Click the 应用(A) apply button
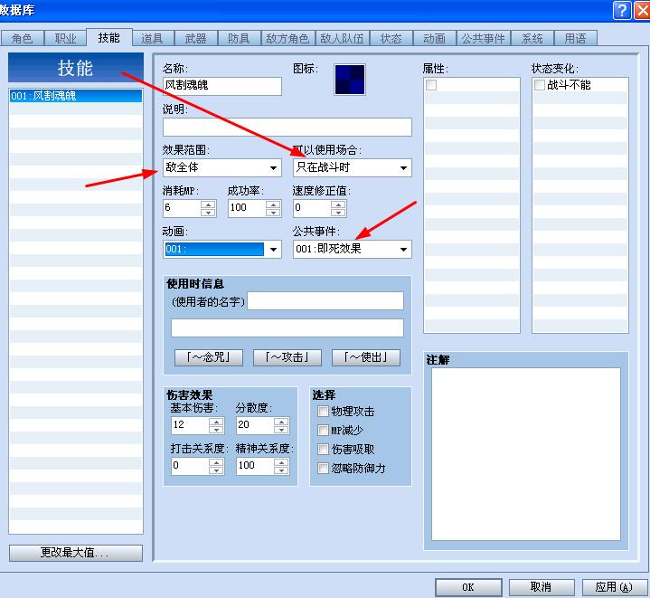Viewport: 650px width, 598px height. tap(615, 587)
